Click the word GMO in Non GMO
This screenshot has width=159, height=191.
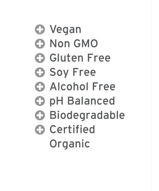(x=86, y=44)
